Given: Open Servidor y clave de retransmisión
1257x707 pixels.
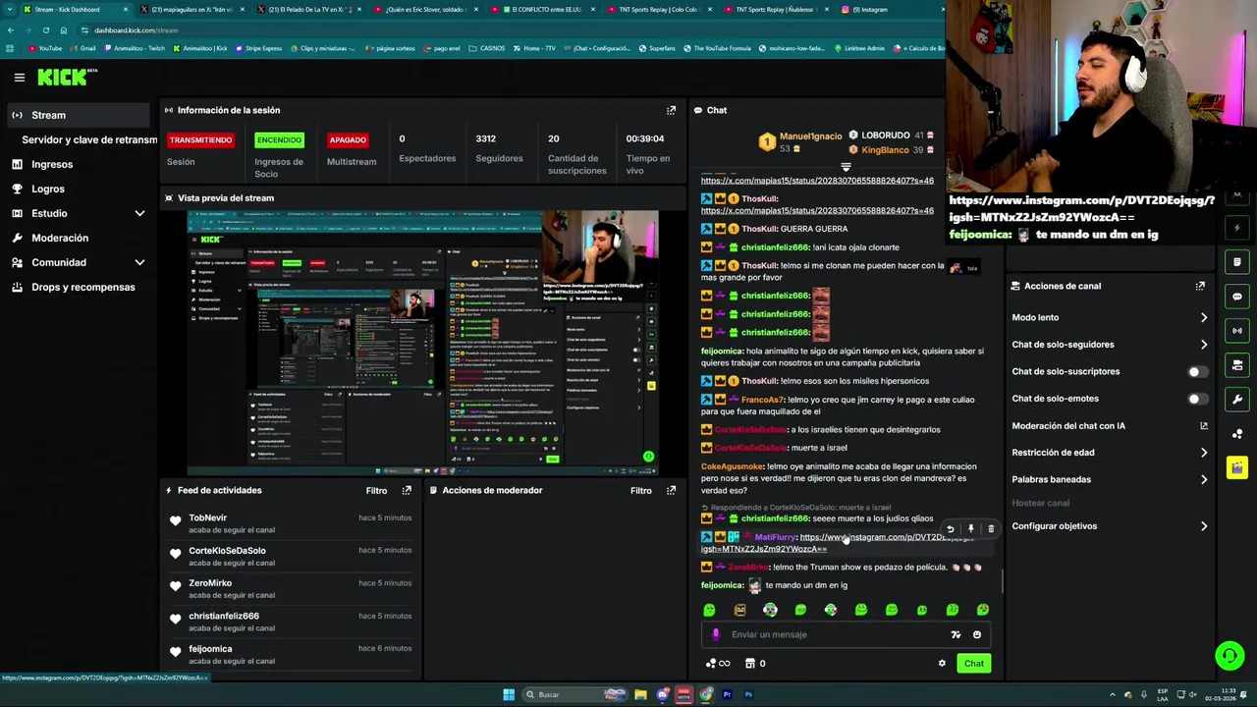Looking at the screenshot, I should tap(88, 139).
